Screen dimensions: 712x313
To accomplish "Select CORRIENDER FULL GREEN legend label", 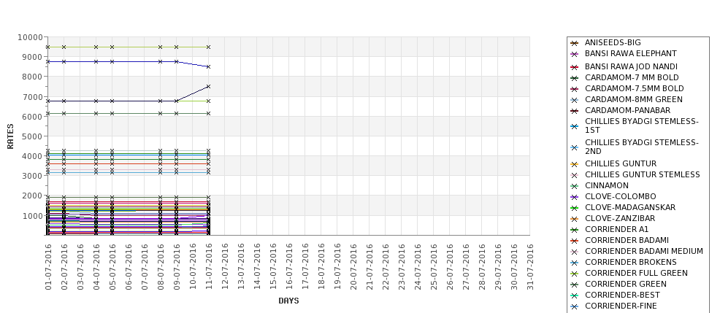I will (636, 273).
